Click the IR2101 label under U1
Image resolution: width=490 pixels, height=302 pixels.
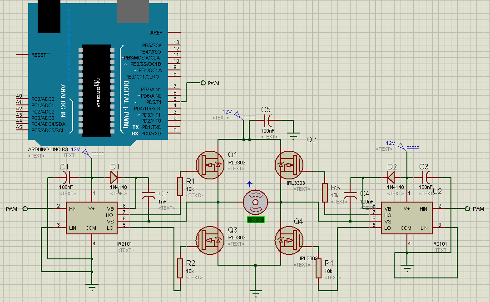(x=126, y=244)
